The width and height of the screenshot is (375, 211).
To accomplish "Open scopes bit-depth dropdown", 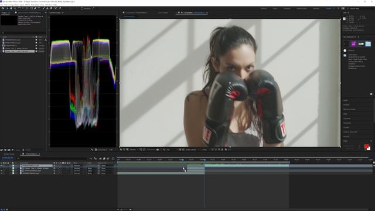I will pyautogui.click(x=111, y=150).
